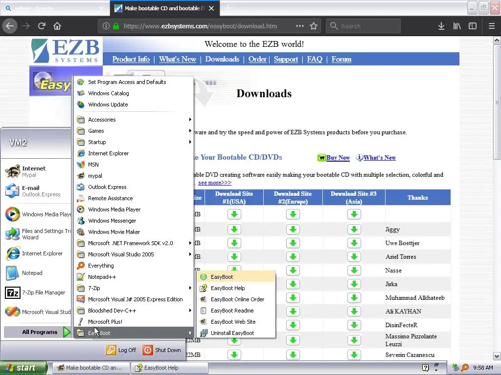Go to browser home page
Screen dimensions: 501x375
point(57,26)
